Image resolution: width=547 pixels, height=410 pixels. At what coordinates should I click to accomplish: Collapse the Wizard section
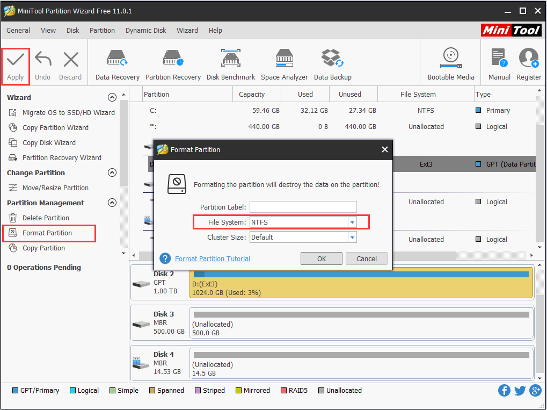112,97
